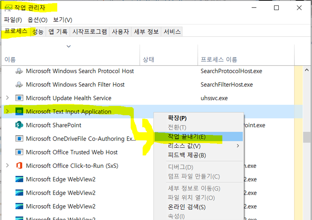Switch to the 프로세스 tab
The height and width of the screenshot is (220, 312).
[x=16, y=31]
